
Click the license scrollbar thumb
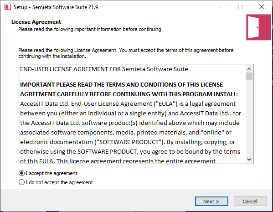click(249, 76)
